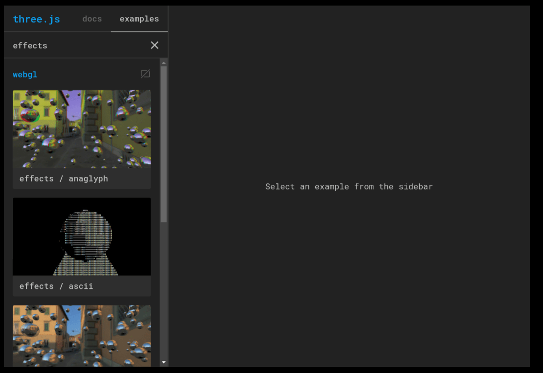This screenshot has height=373, width=543.
Task: Open the three.js home link
Action: click(36, 19)
